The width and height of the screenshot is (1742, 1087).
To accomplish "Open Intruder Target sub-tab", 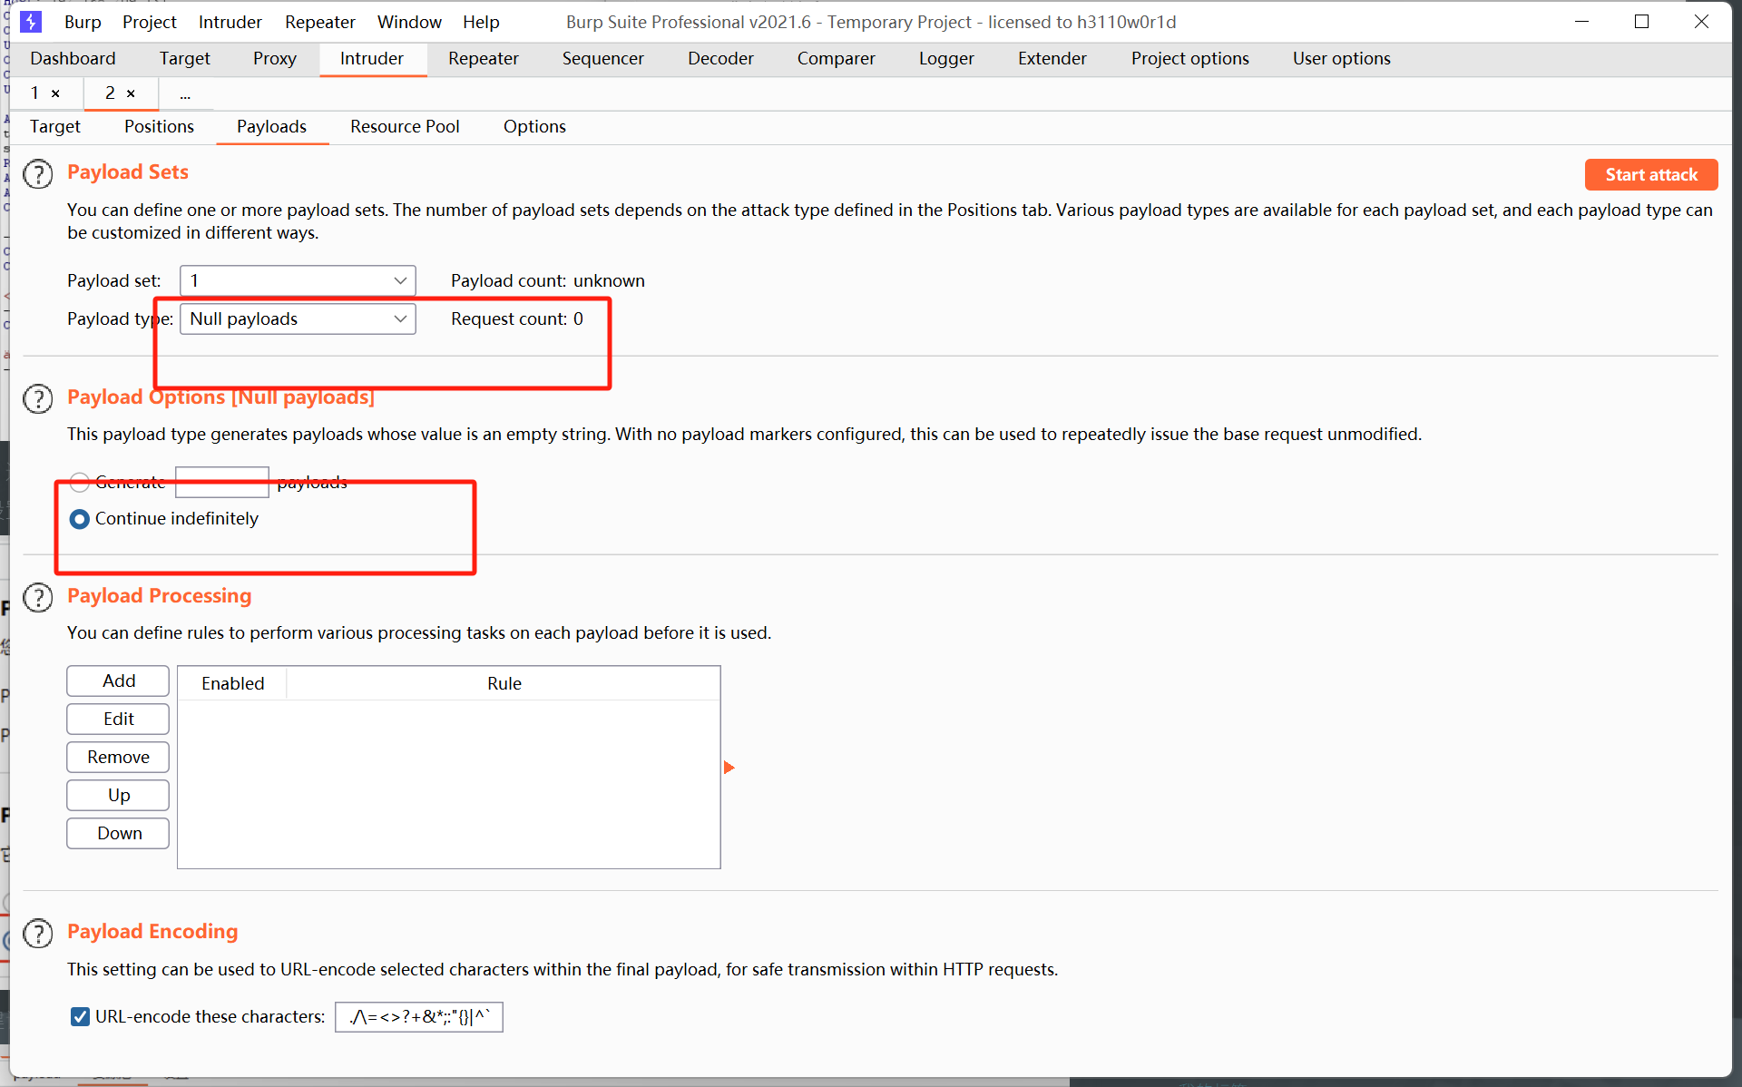I will [x=55, y=126].
